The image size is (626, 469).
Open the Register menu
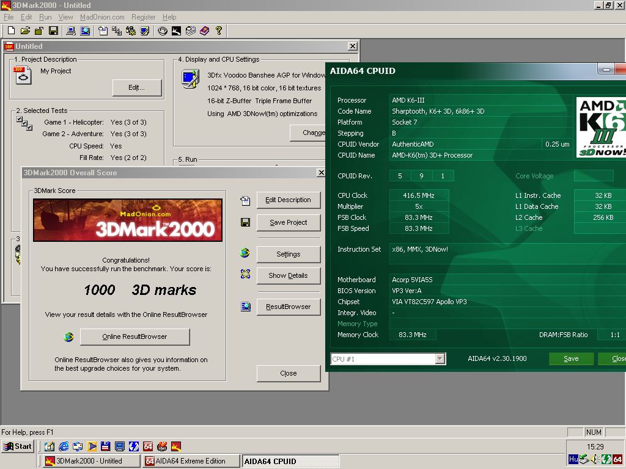click(x=143, y=16)
